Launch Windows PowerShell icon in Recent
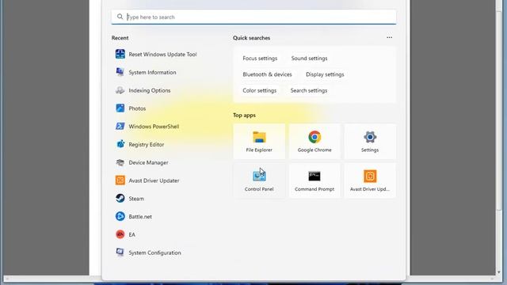The image size is (507, 285). [120, 127]
